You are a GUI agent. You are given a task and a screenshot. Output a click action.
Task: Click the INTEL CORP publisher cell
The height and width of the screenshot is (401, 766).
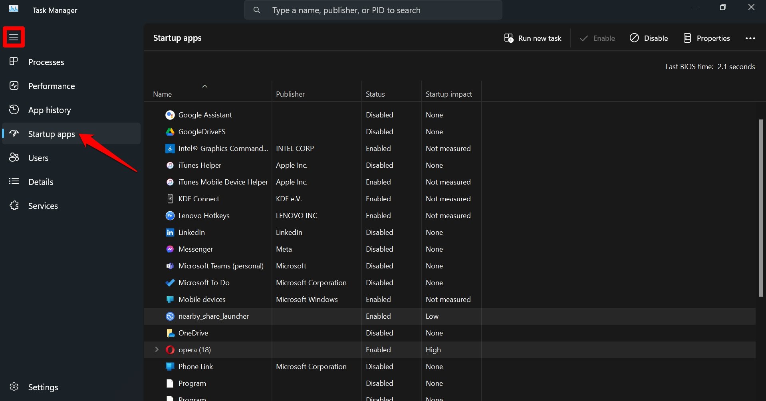pyautogui.click(x=295, y=149)
